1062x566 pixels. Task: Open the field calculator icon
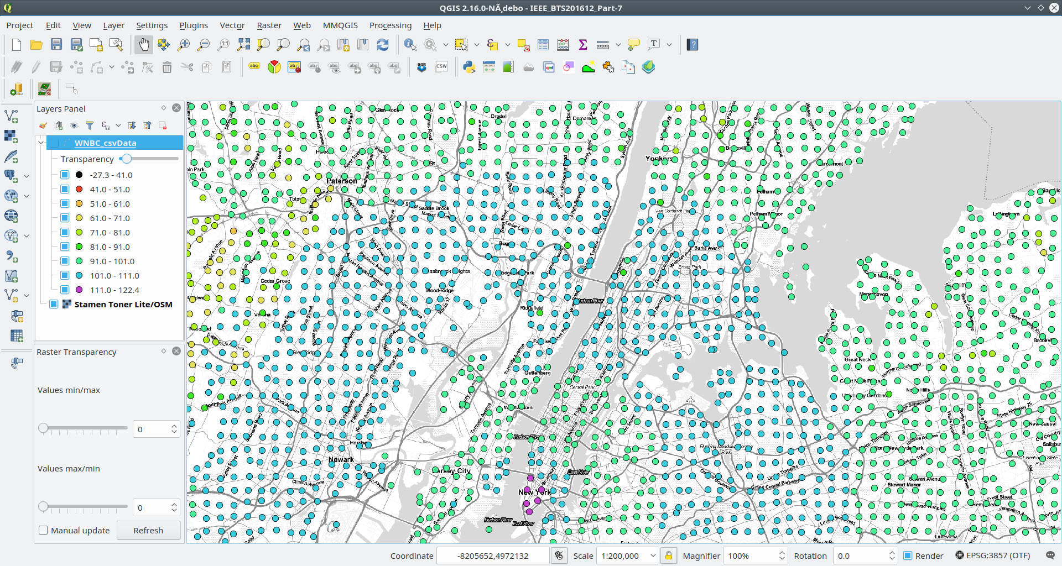pyautogui.click(x=563, y=45)
